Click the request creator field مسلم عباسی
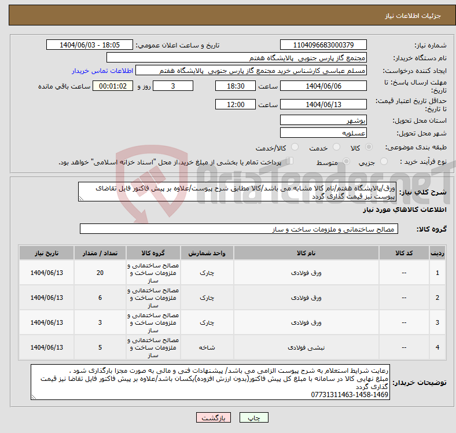 click(251, 71)
